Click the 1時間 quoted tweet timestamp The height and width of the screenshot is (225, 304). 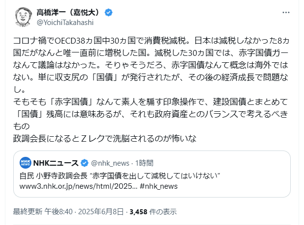coord(143,163)
